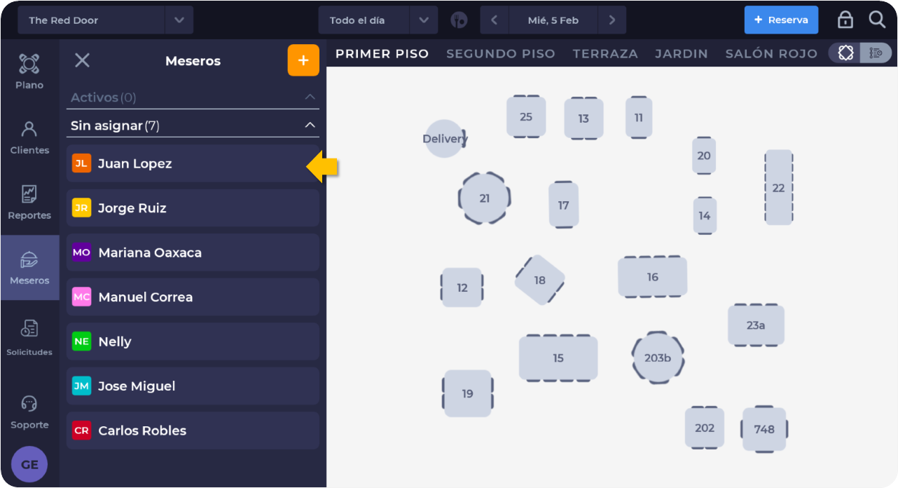Image resolution: width=898 pixels, height=488 pixels.
Task: Select table 748 on floor plan
Action: coord(764,428)
